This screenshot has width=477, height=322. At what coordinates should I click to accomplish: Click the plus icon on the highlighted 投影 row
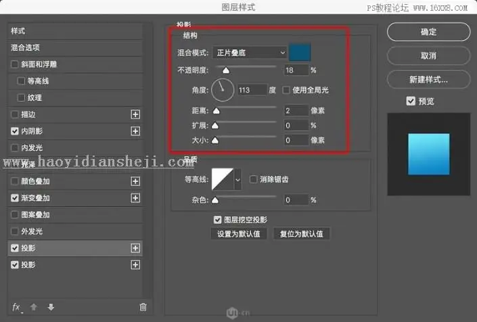tap(135, 248)
